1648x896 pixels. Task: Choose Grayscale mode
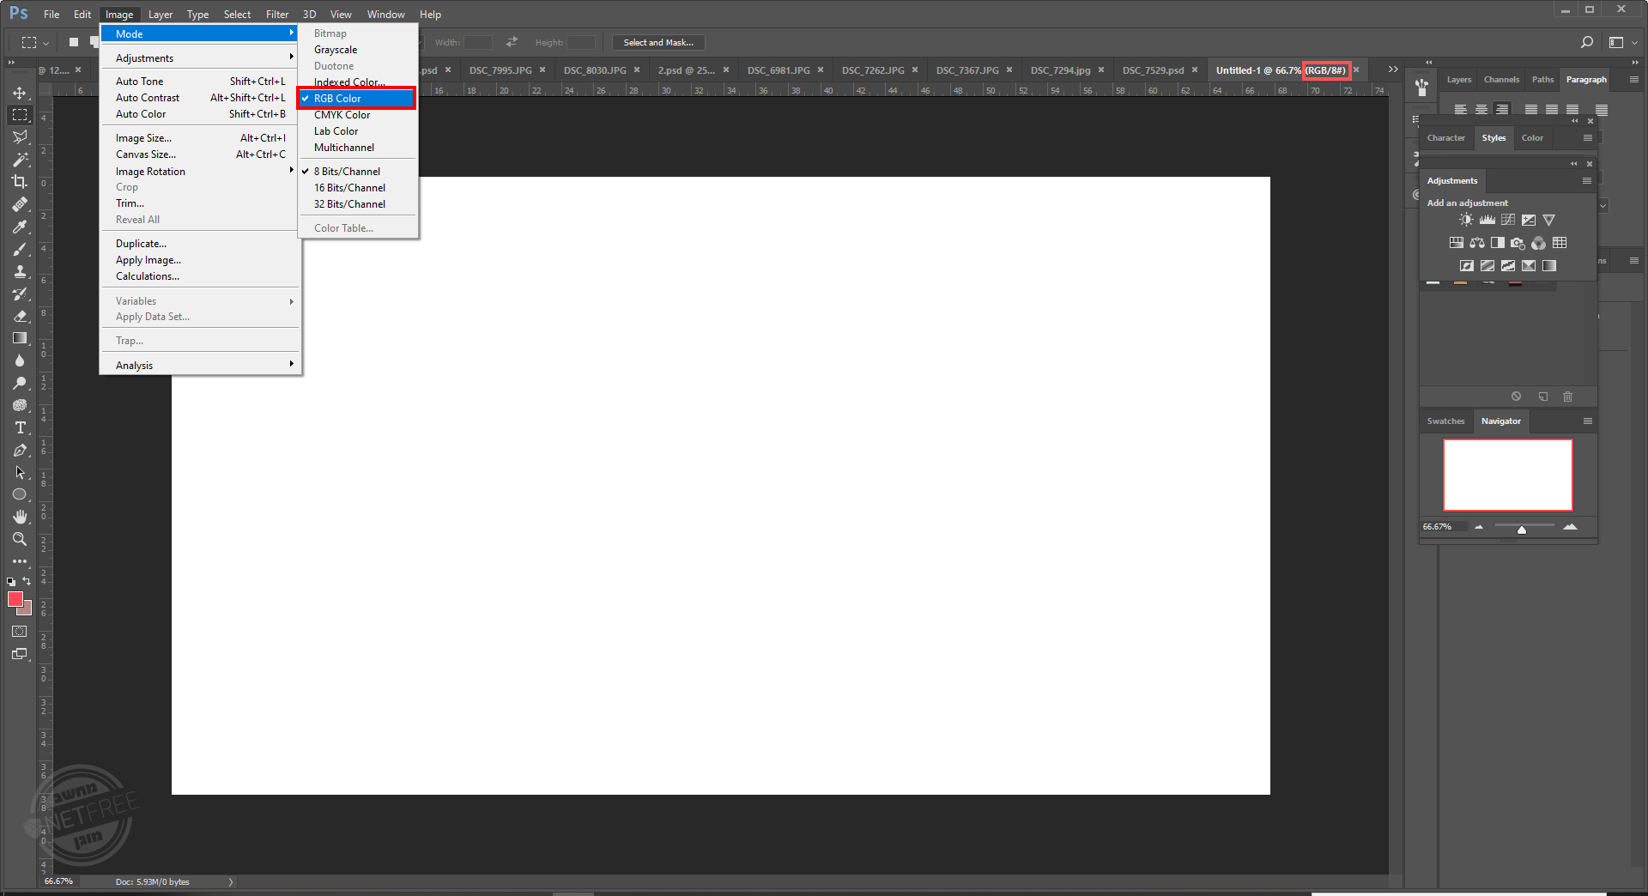357,50
